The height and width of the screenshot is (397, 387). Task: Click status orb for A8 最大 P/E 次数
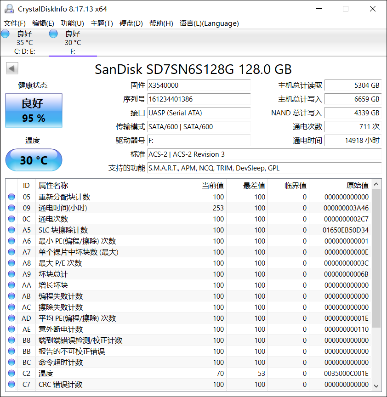click(11, 263)
